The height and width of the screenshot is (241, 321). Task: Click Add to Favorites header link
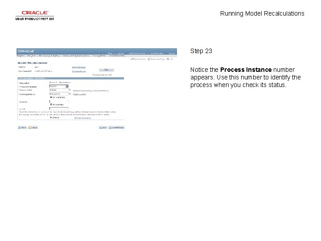coord(157,53)
